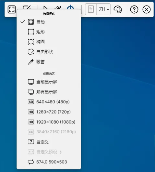Open help with the question mark icon

[x=134, y=9]
